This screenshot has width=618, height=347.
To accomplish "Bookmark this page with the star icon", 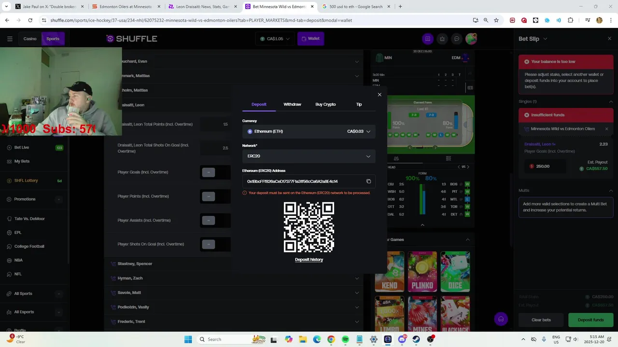I will 496,20.
